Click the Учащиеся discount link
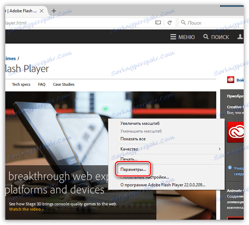 [x=238, y=171]
